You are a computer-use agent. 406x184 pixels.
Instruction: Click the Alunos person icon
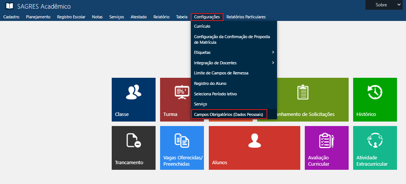point(254,141)
